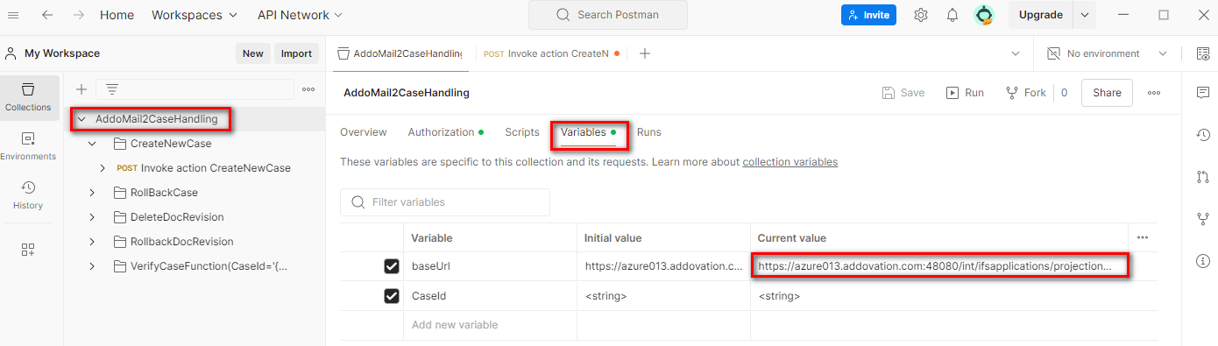Open the History sidebar panel

(28, 194)
